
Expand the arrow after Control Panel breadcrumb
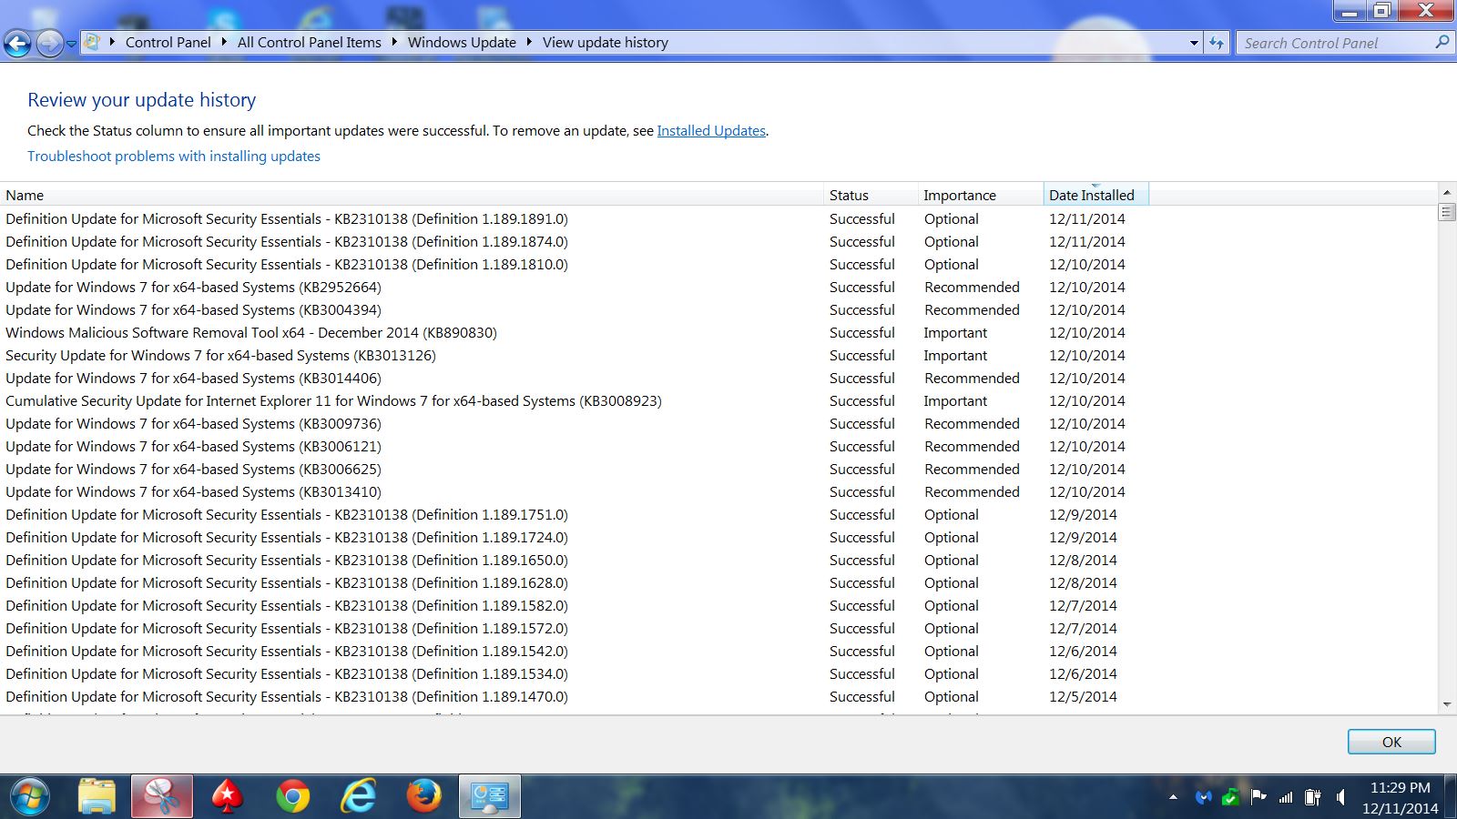point(224,42)
